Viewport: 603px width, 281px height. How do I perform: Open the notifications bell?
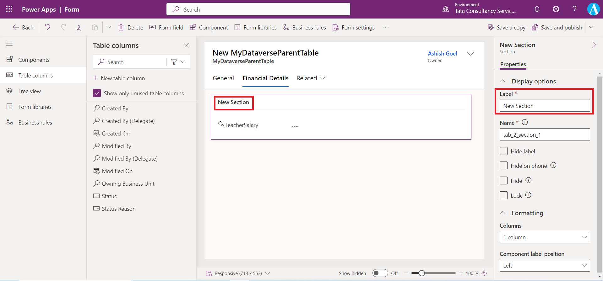[x=537, y=9]
